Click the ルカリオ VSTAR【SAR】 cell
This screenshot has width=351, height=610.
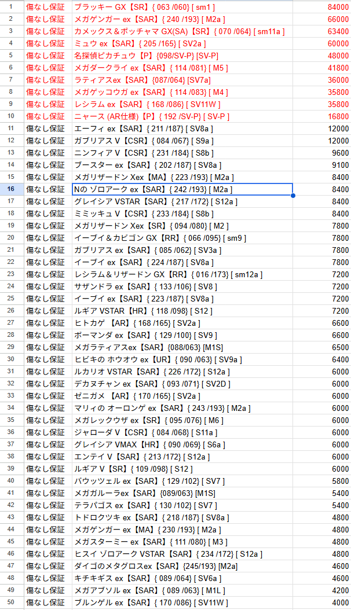point(182,372)
